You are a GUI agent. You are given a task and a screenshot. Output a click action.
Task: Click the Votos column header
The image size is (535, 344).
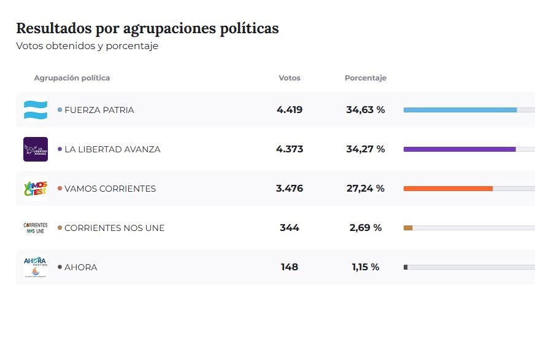point(290,78)
